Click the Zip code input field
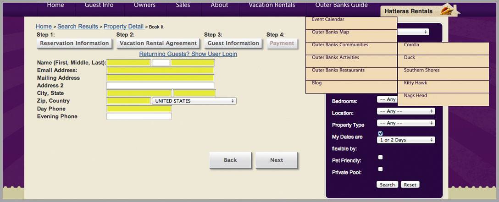The height and width of the screenshot is (202, 499). (128, 101)
